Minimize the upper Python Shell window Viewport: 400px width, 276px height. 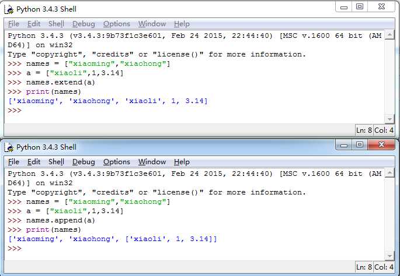click(343, 7)
